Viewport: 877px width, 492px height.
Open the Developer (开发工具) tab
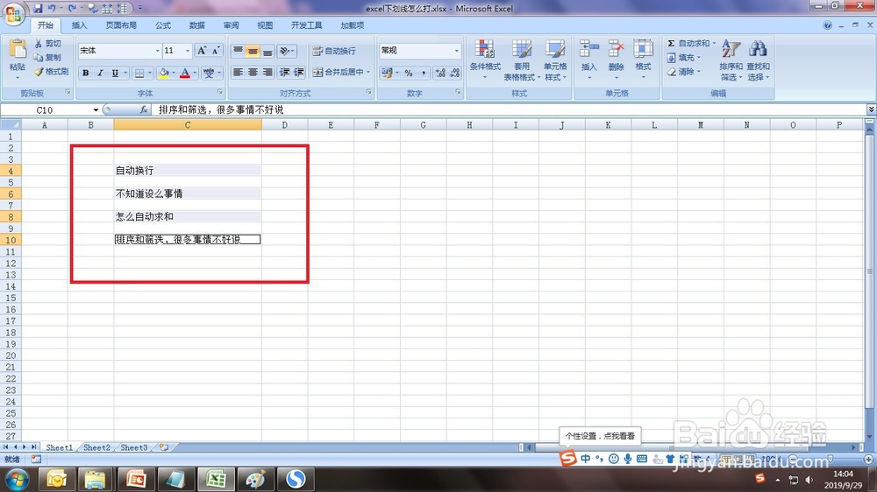pyautogui.click(x=306, y=25)
